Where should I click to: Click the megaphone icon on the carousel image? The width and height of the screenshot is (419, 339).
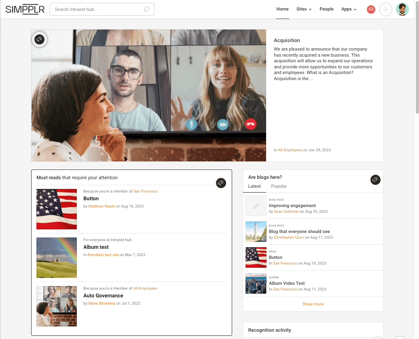(x=40, y=40)
